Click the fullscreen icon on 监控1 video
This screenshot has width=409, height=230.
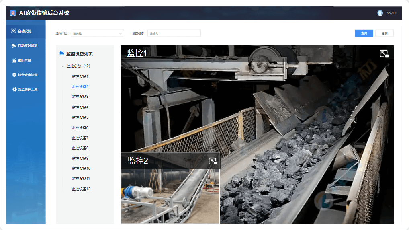click(384, 53)
